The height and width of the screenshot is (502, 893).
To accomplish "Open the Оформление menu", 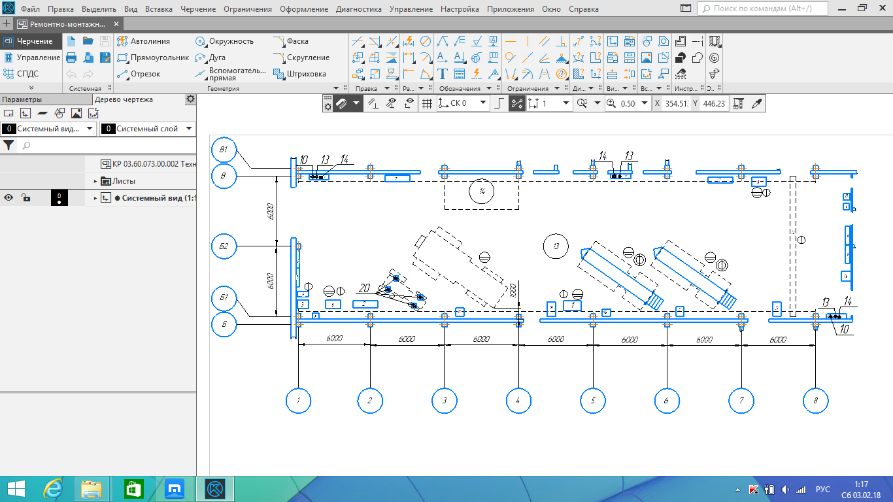I will (x=304, y=9).
